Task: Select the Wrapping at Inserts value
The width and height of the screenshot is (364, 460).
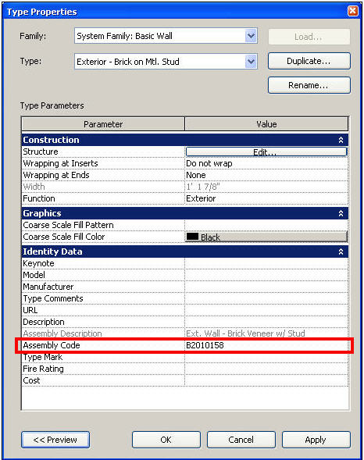Action: [x=266, y=163]
